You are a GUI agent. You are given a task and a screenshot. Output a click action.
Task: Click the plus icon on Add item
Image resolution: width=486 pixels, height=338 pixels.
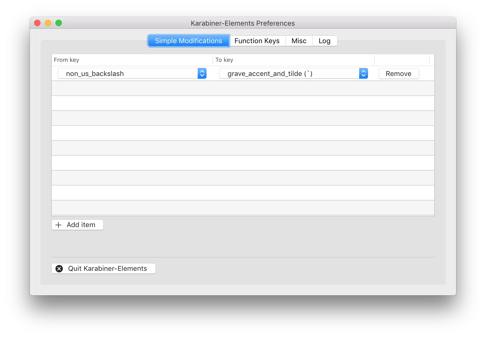click(x=58, y=225)
